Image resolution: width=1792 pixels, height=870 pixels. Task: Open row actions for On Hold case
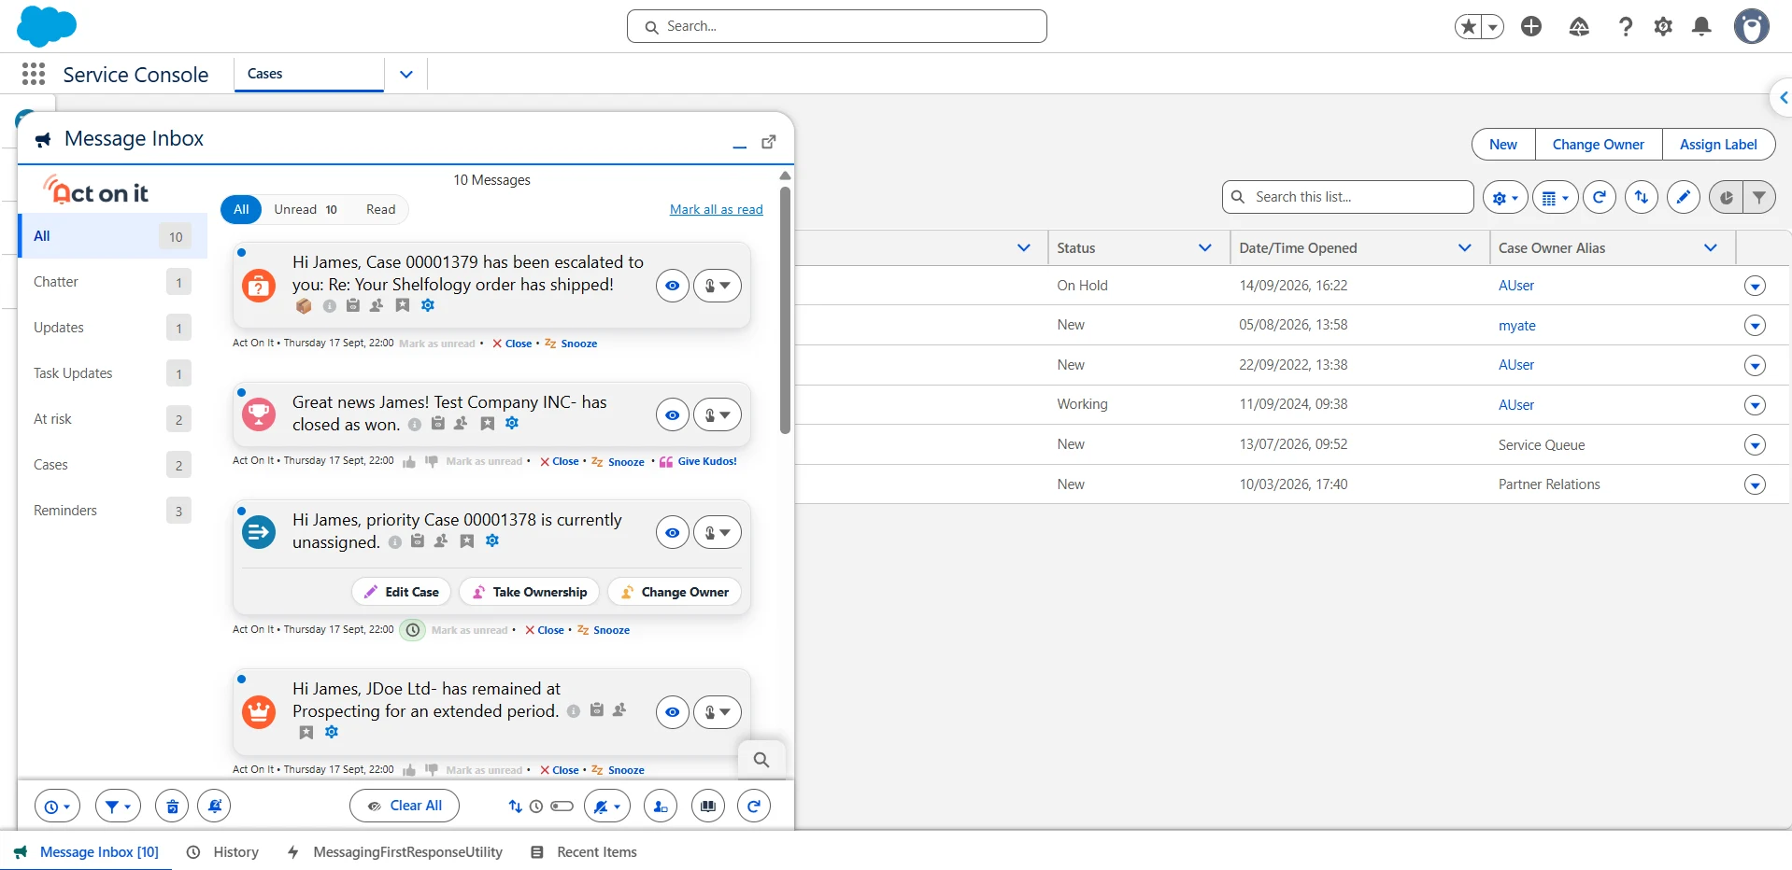(1756, 286)
